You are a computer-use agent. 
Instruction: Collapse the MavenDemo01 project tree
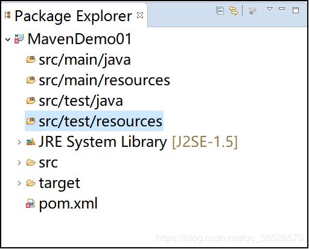tap(8, 39)
